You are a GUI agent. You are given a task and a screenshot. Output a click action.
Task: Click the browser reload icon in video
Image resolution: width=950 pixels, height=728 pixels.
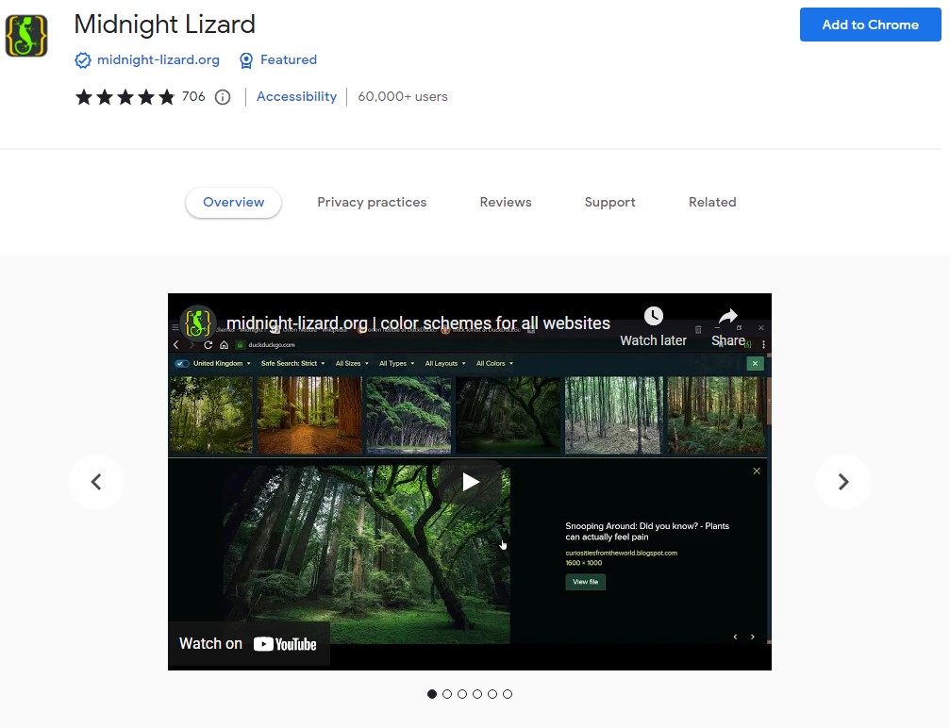click(x=208, y=344)
